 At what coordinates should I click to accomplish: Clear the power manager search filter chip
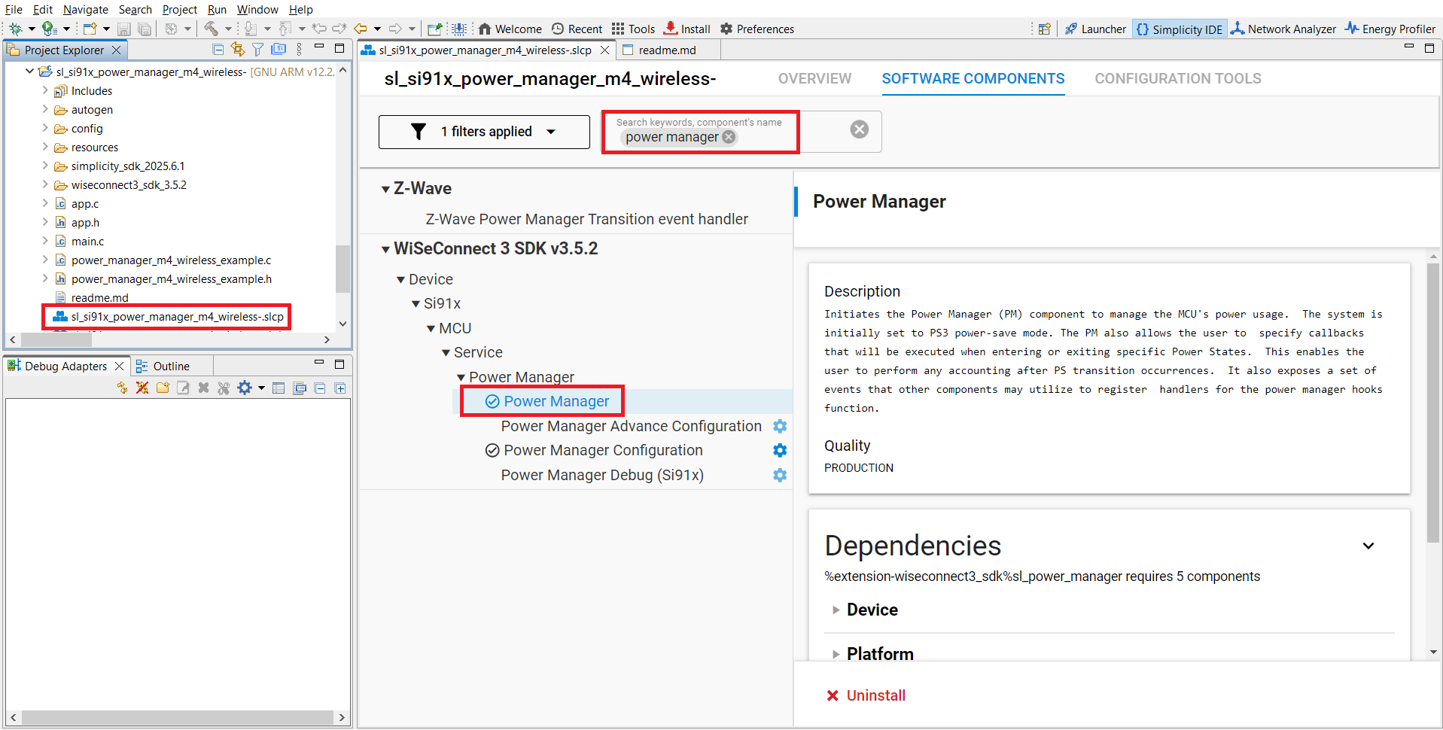coord(728,137)
